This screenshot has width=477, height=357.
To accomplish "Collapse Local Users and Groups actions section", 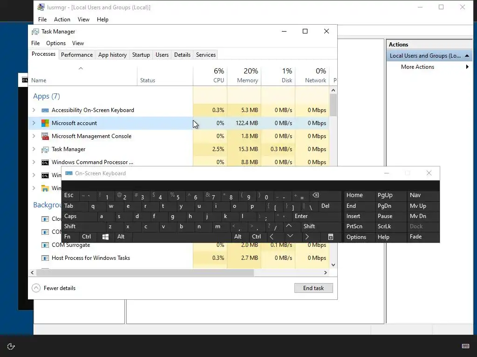I will coord(467,56).
